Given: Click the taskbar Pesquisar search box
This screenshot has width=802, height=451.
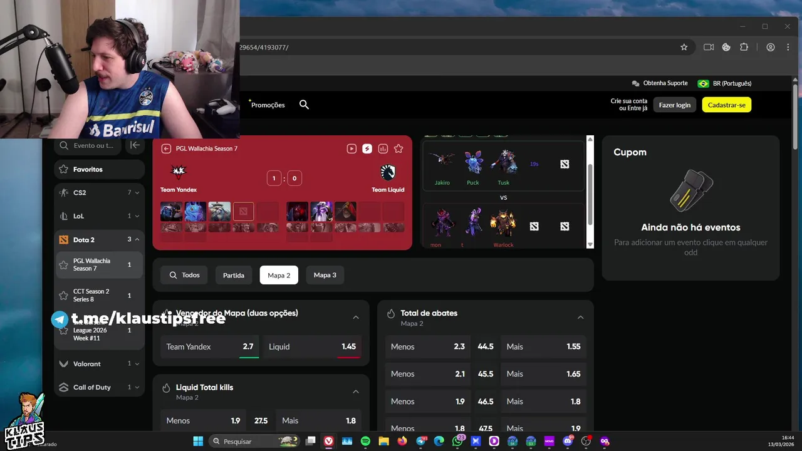Looking at the screenshot, I should pyautogui.click(x=255, y=441).
